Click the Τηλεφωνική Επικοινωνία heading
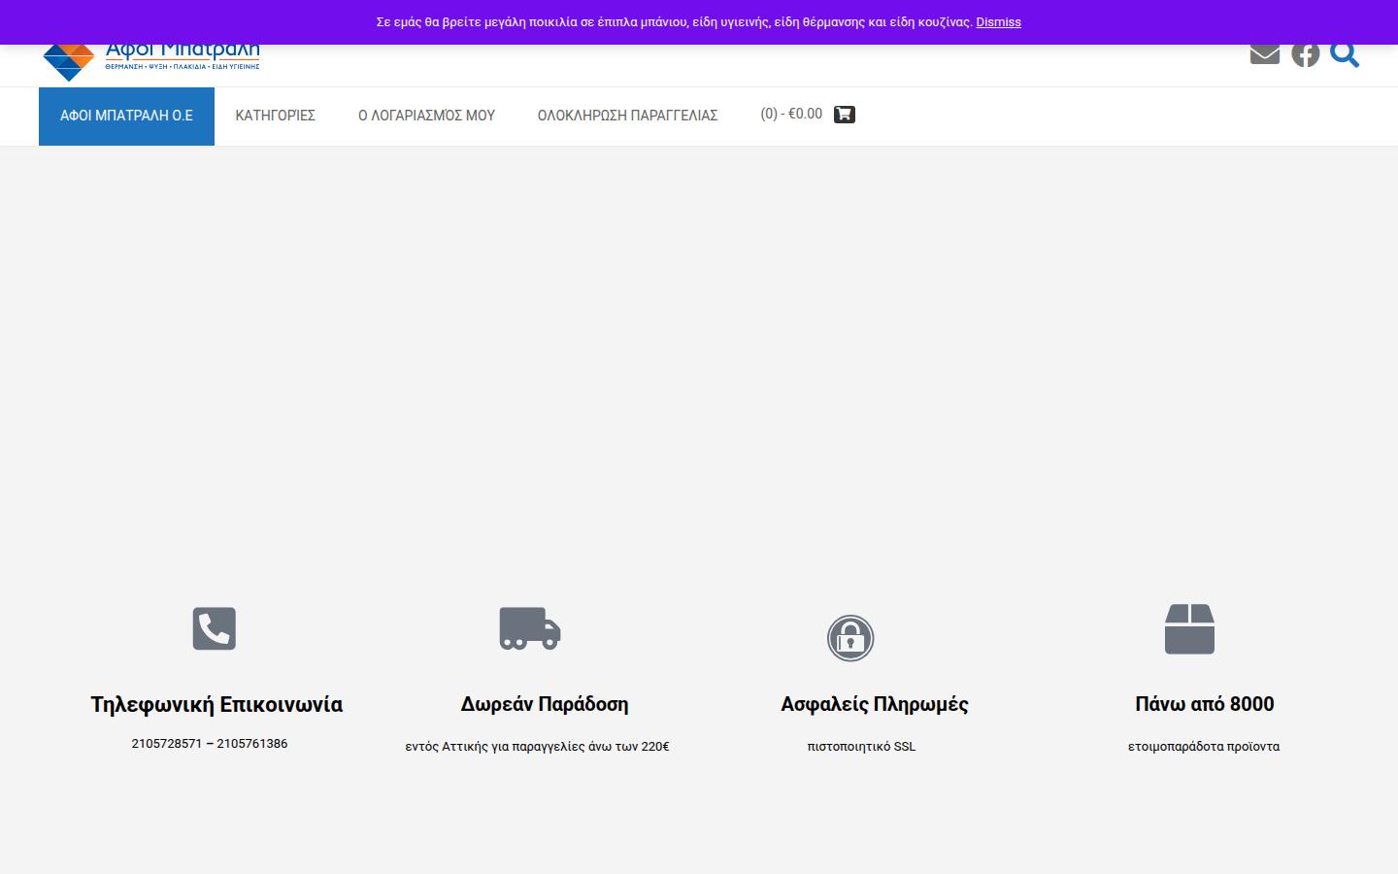Screen dimensions: 1398x874 pyautogui.click(x=216, y=705)
